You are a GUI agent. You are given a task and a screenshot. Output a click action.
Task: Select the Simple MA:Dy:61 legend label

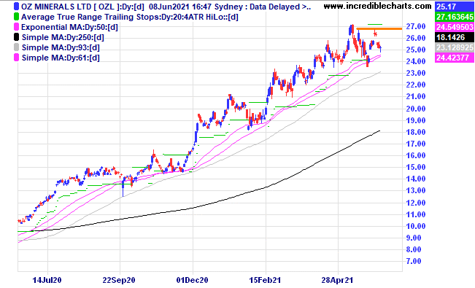[x=61, y=58]
